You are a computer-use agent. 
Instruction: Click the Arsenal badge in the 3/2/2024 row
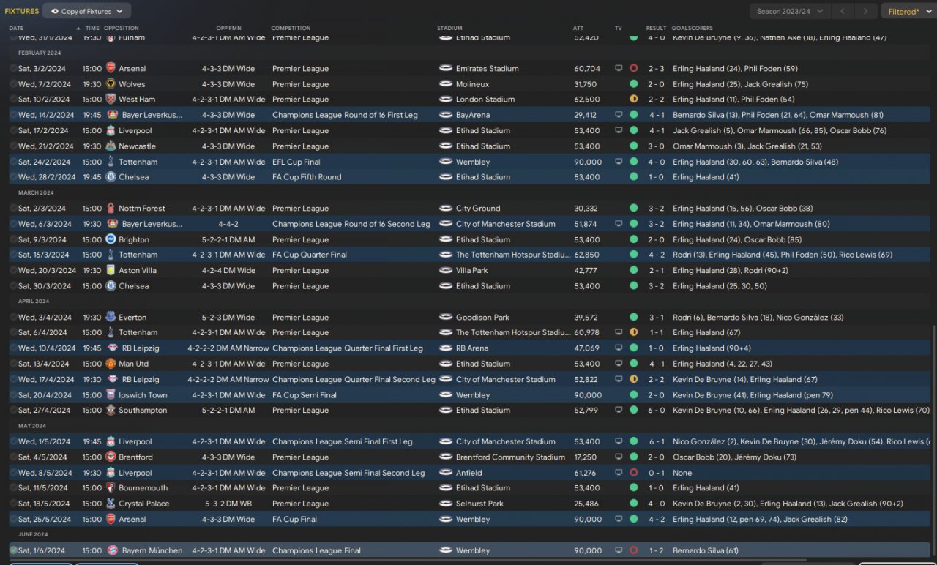point(111,68)
